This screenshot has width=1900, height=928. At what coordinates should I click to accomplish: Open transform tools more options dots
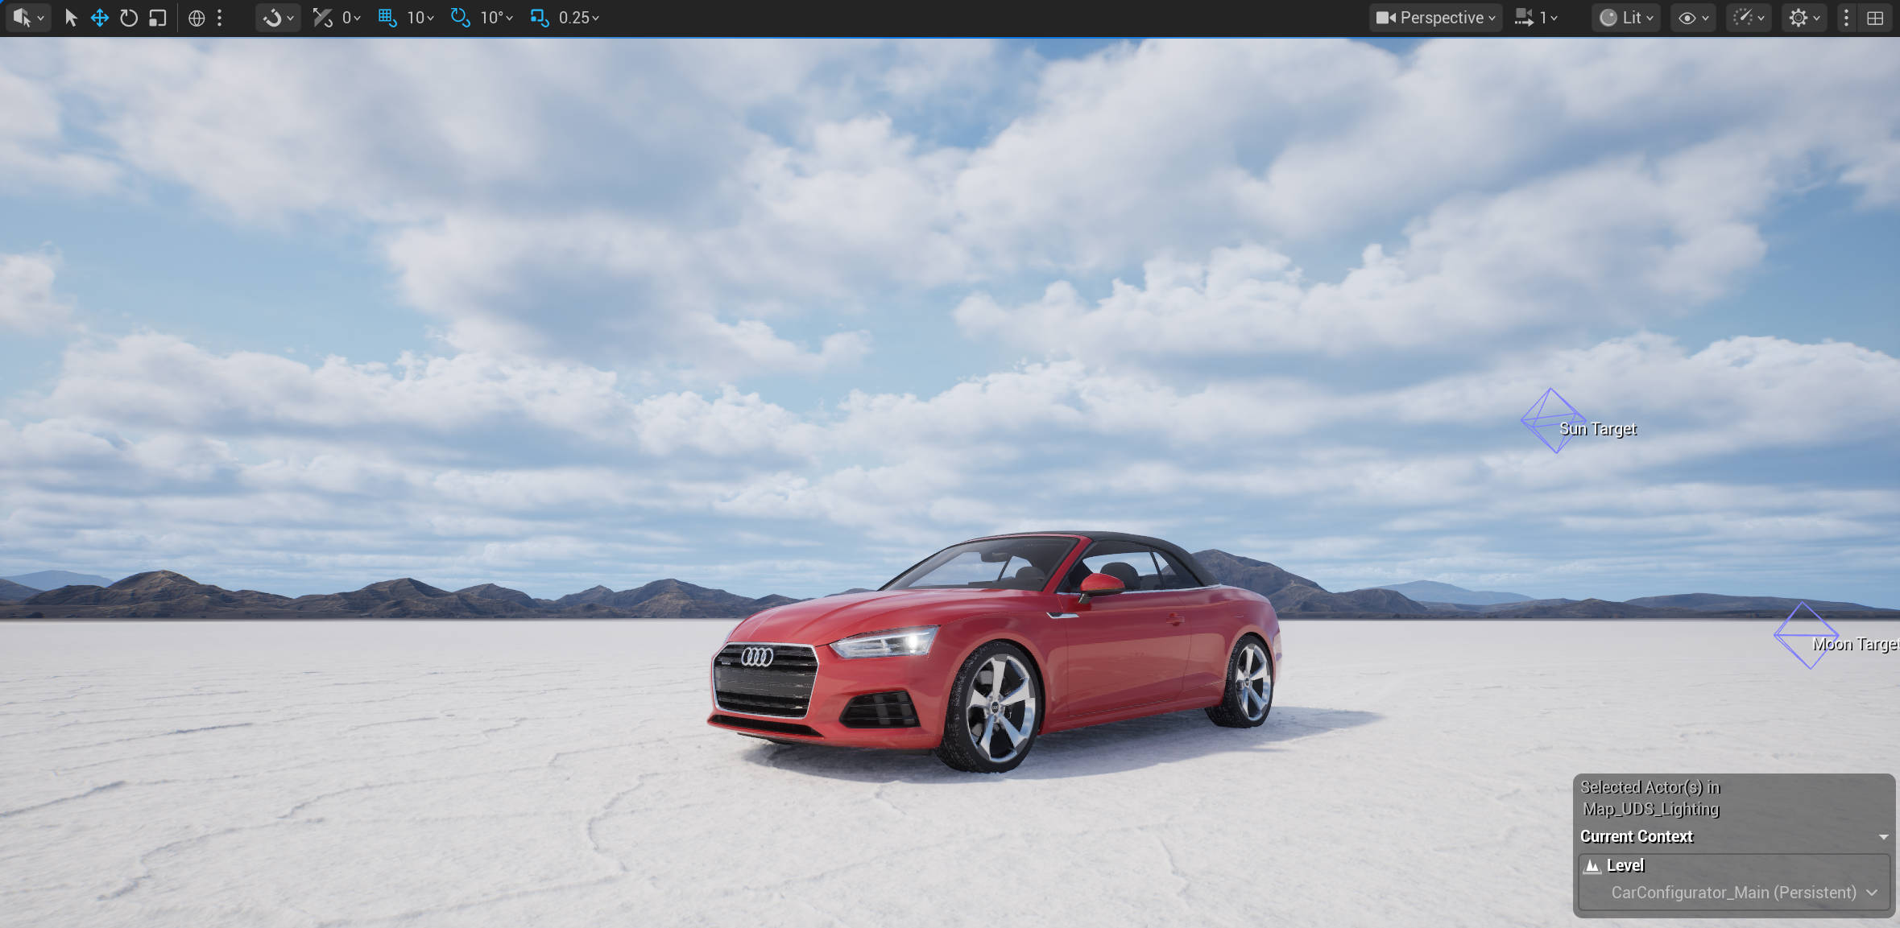tap(219, 18)
